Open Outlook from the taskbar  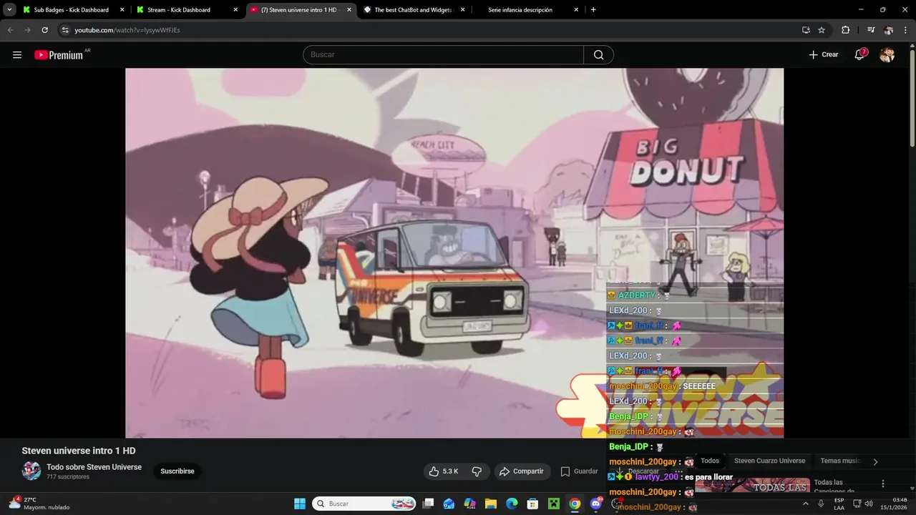449,504
